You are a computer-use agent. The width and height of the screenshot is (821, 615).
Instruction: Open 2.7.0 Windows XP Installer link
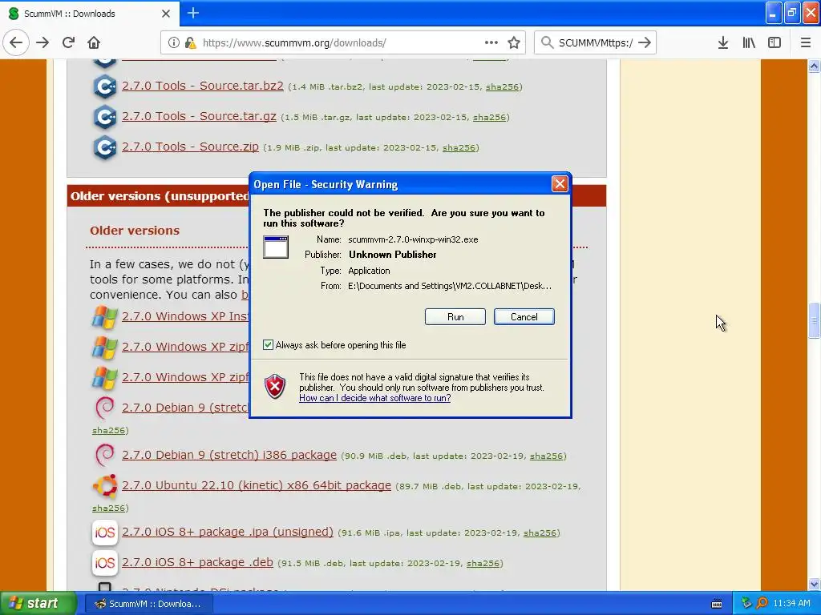(x=185, y=316)
